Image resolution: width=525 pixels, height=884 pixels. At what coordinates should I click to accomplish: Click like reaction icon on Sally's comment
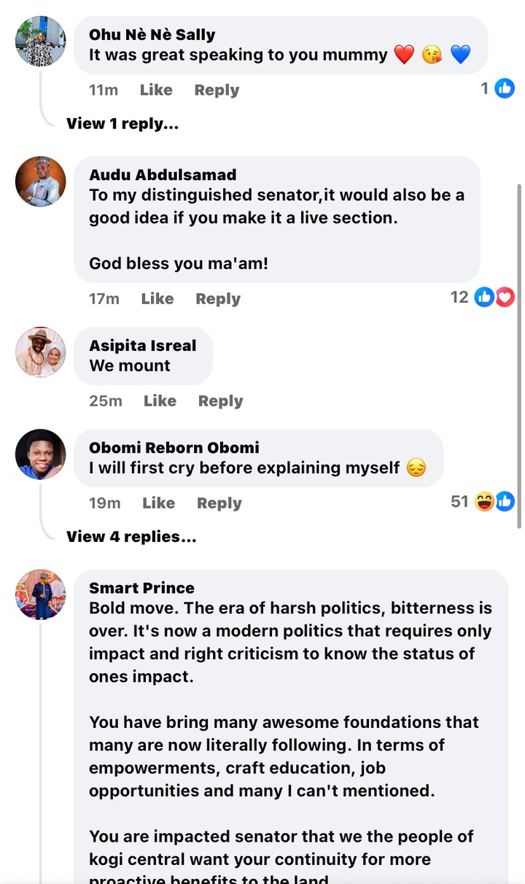tap(505, 89)
